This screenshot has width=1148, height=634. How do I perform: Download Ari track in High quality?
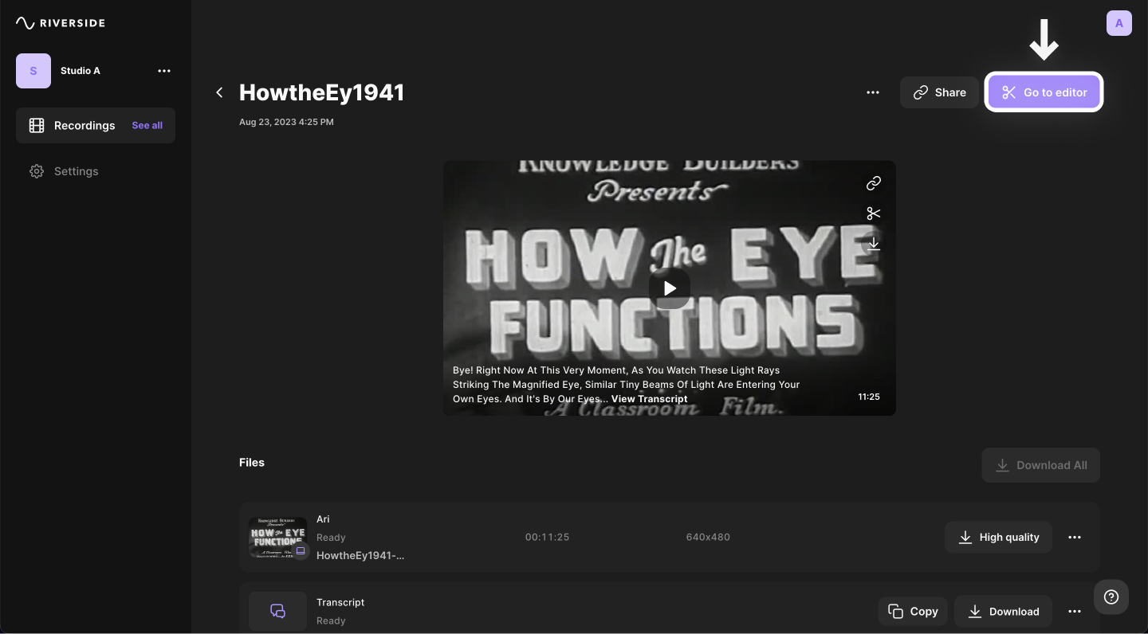point(998,537)
